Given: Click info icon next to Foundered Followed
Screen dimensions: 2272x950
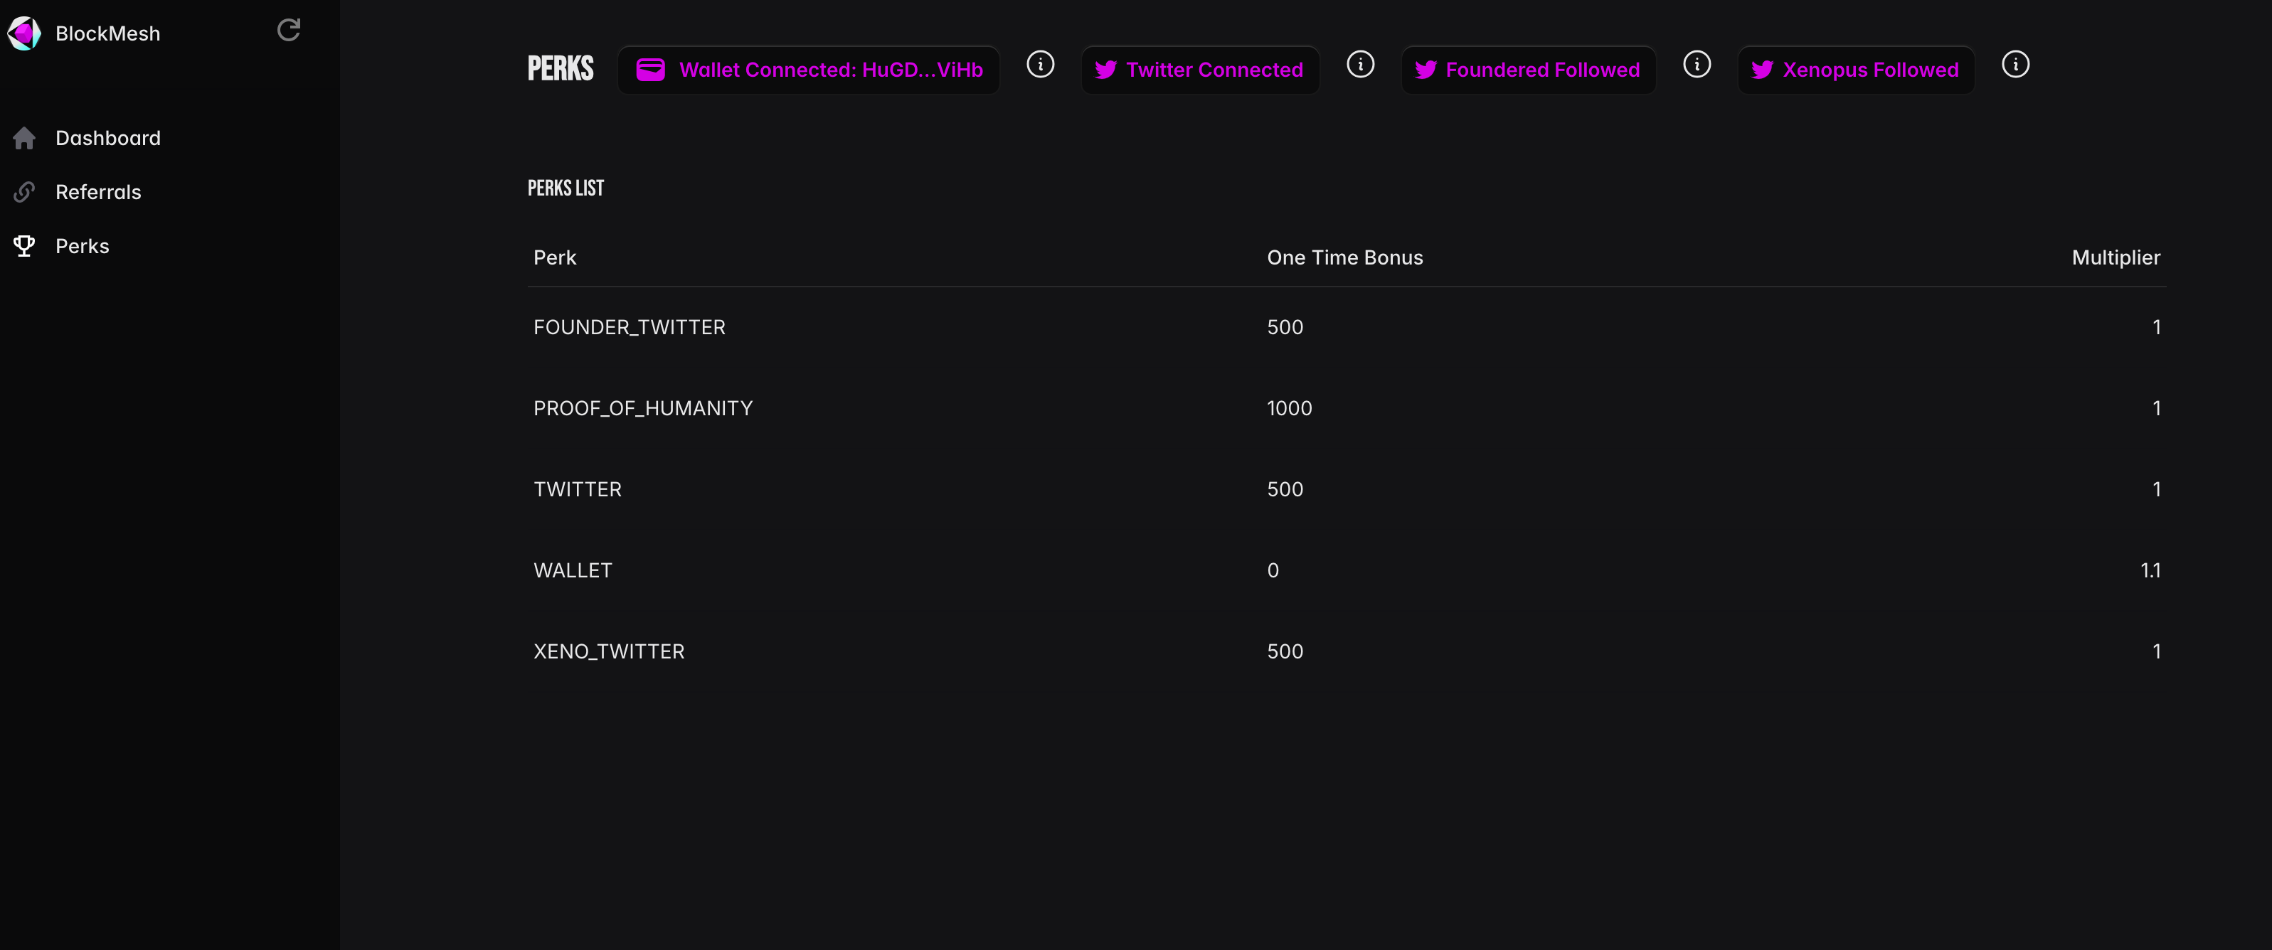Looking at the screenshot, I should click(1696, 64).
